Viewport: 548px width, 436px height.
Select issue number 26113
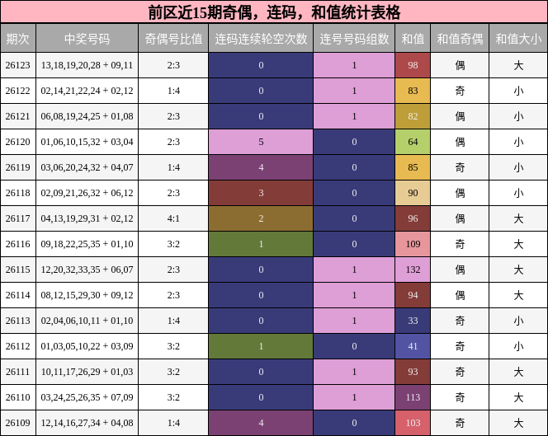tap(18, 321)
